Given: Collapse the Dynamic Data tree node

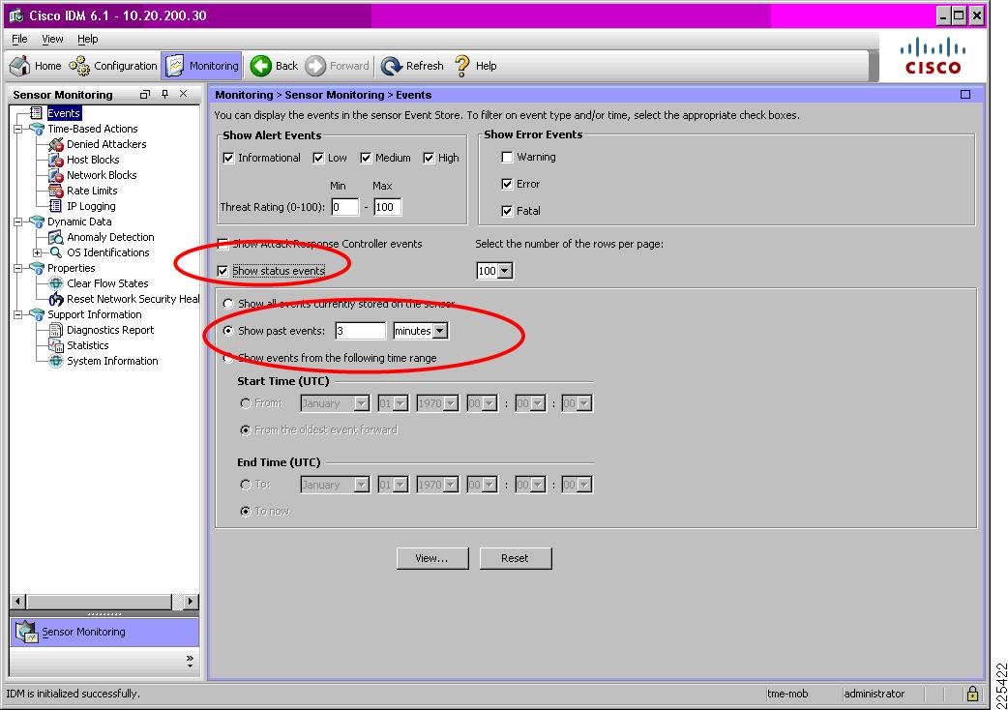Looking at the screenshot, I should point(18,222).
